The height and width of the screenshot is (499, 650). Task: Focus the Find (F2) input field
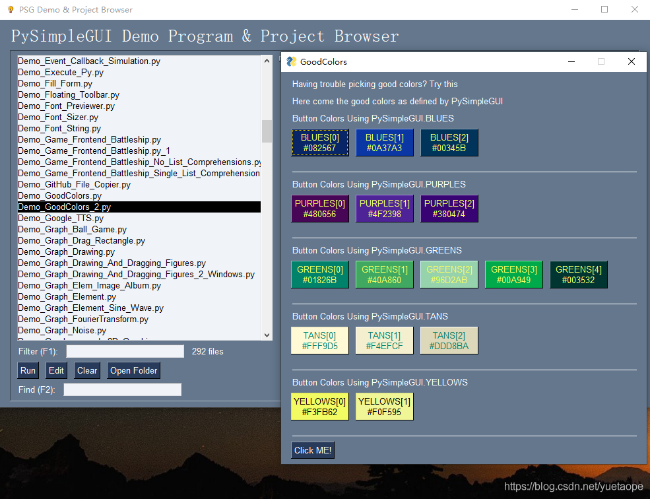click(x=122, y=389)
